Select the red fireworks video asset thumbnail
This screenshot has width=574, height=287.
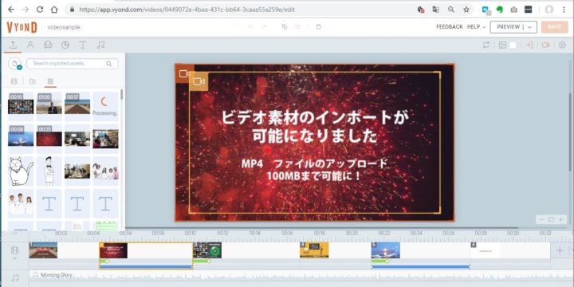[x=49, y=139]
